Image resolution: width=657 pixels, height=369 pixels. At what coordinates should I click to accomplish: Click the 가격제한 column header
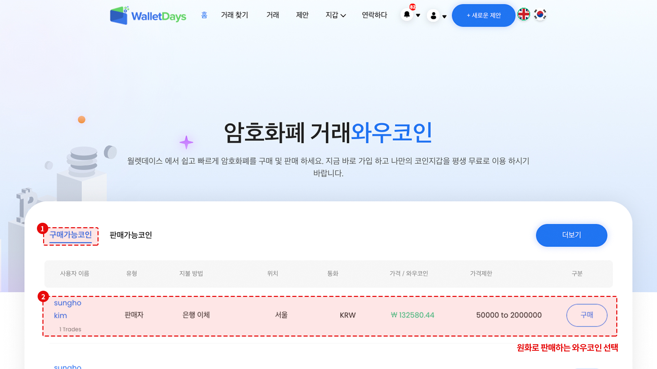pos(481,274)
